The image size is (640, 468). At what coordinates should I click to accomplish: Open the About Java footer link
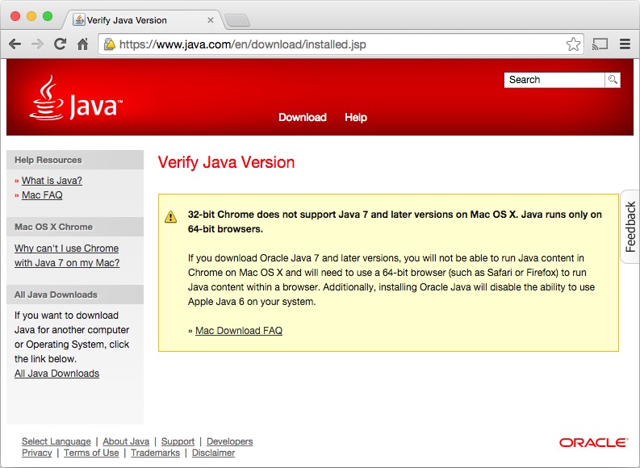coord(126,441)
